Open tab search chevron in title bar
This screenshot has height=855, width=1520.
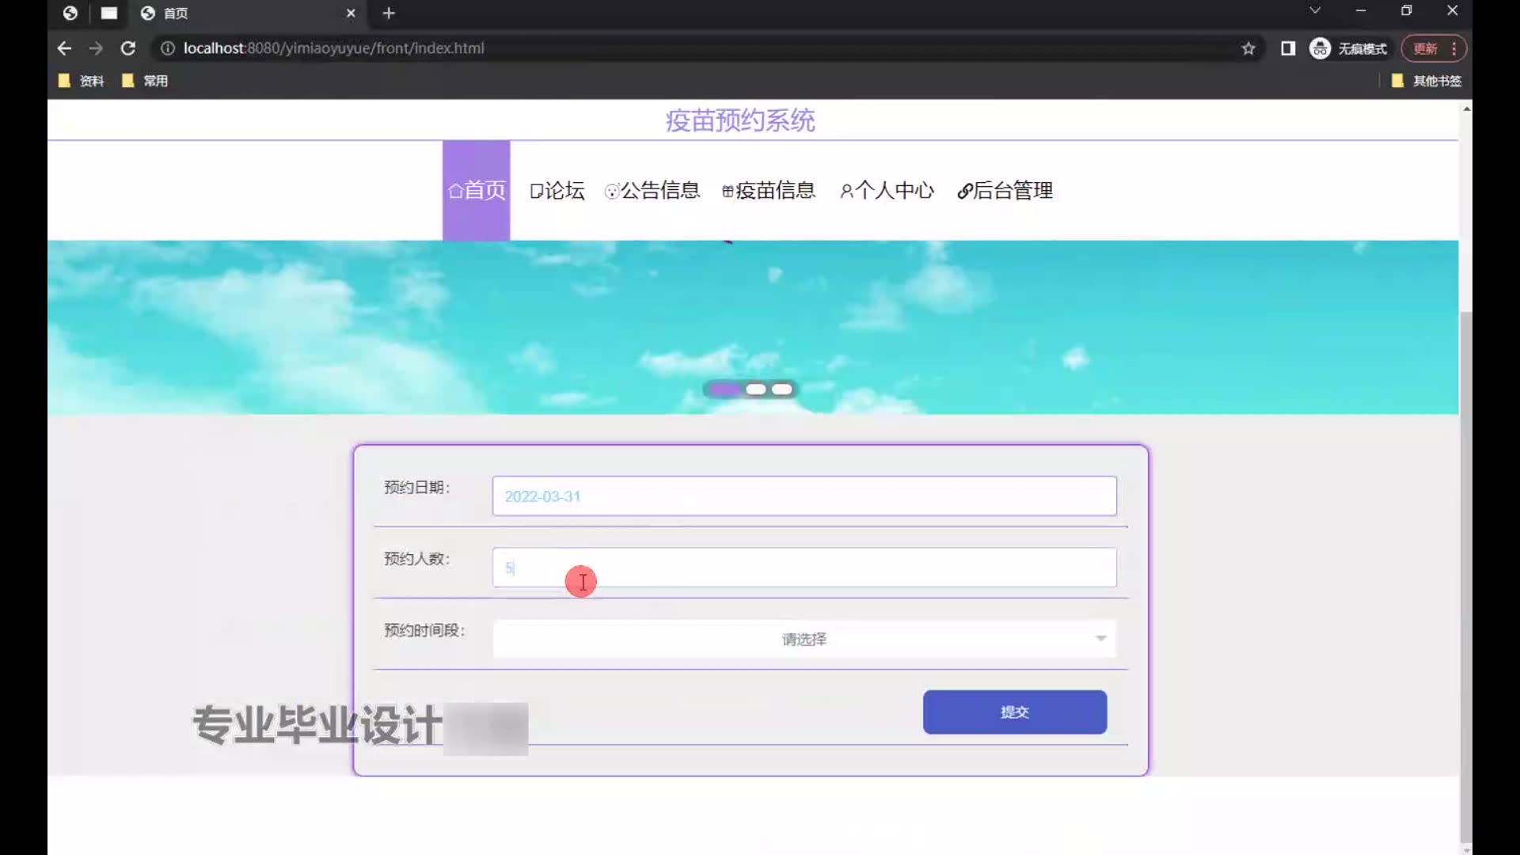point(1314,11)
